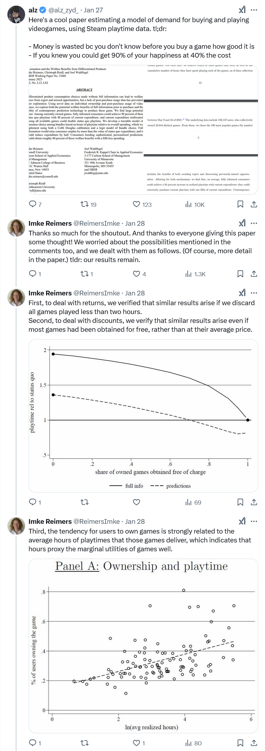Open the Ownership and playtime scatter plot
The width and height of the screenshot is (265, 751).
pos(143,646)
